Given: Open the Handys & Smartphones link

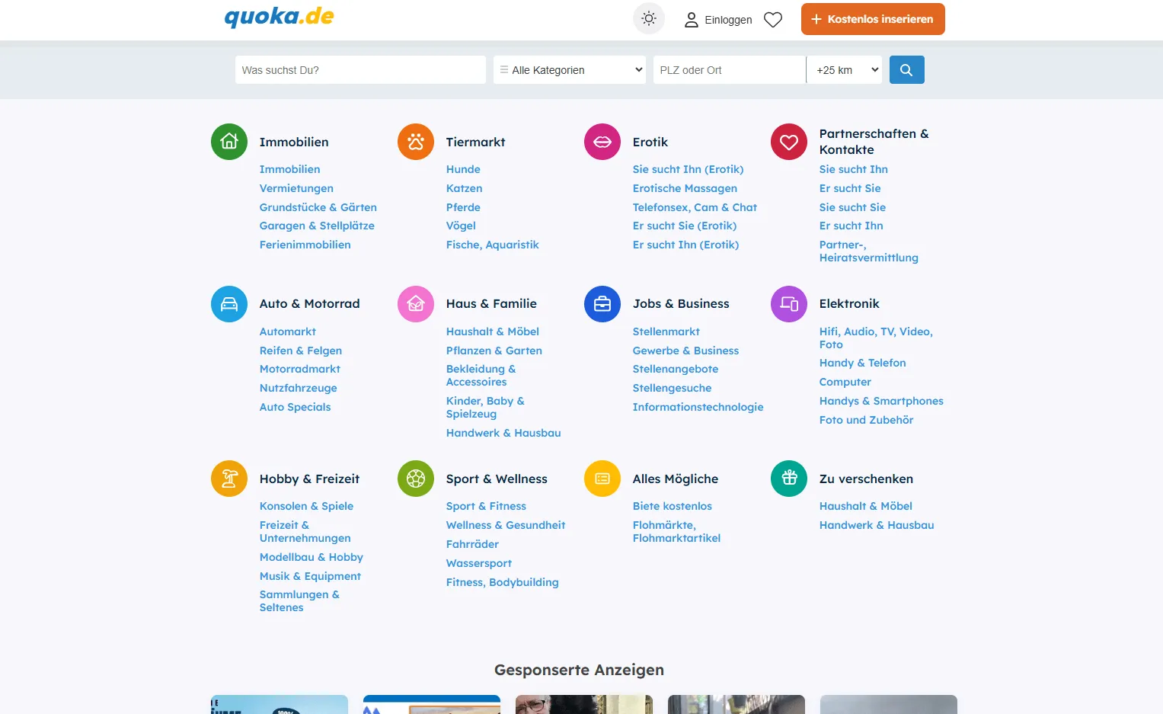Looking at the screenshot, I should [x=881, y=401].
